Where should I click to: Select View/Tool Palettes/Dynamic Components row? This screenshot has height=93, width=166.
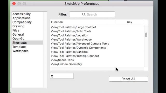(97, 48)
